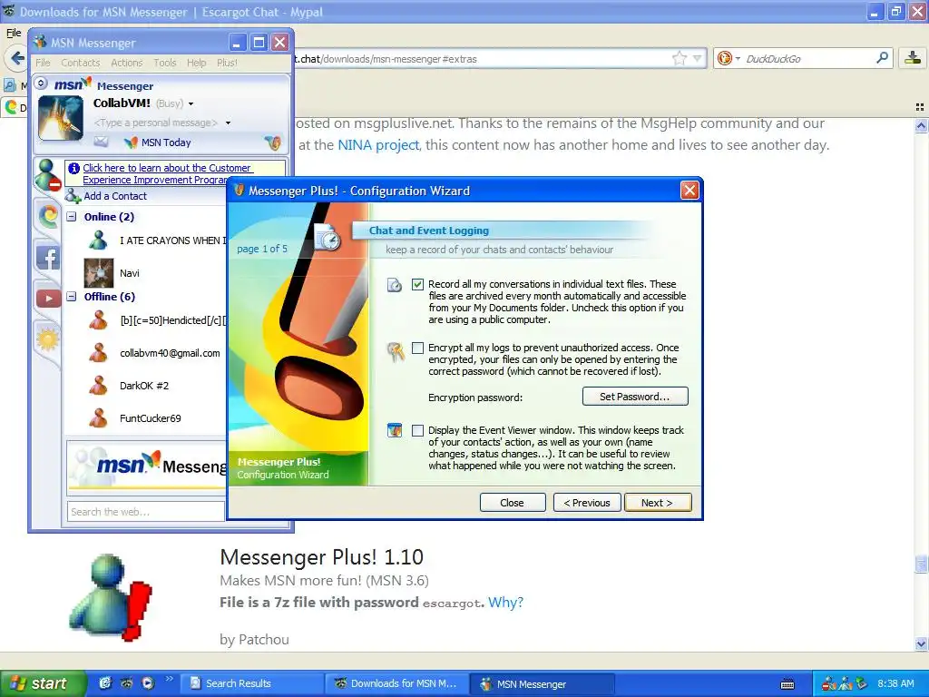Viewport: 929px width, 697px height.
Task: Click the DuckDuckGo search input field
Action: click(808, 58)
